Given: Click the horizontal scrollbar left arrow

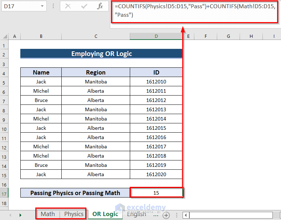Looking at the screenshot, I should coord(186,215).
